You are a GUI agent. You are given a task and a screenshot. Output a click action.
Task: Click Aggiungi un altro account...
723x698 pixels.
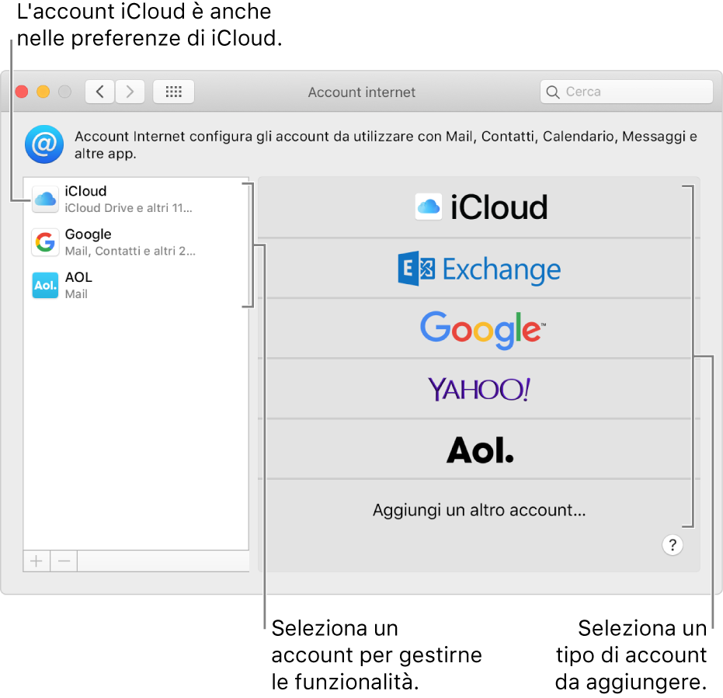(x=478, y=510)
